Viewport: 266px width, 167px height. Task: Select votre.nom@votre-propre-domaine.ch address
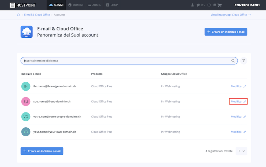(x=57, y=117)
